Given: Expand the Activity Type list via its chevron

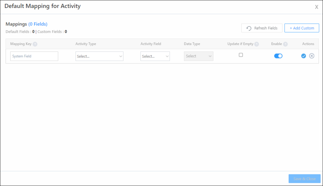Looking at the screenshot, I should pos(121,56).
